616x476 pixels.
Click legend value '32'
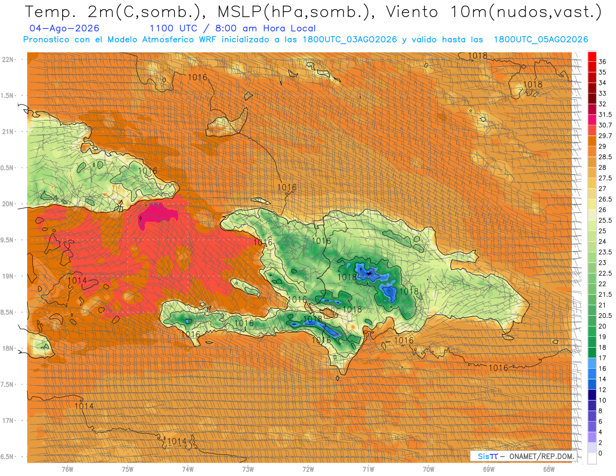pyautogui.click(x=603, y=104)
